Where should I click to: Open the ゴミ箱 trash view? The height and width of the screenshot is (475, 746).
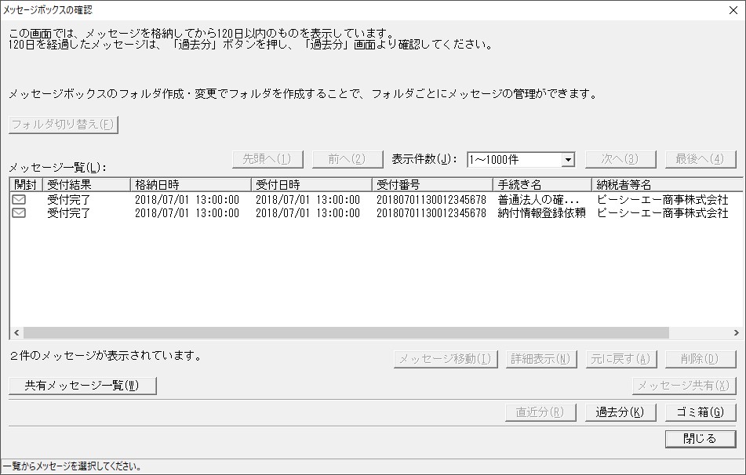701,412
